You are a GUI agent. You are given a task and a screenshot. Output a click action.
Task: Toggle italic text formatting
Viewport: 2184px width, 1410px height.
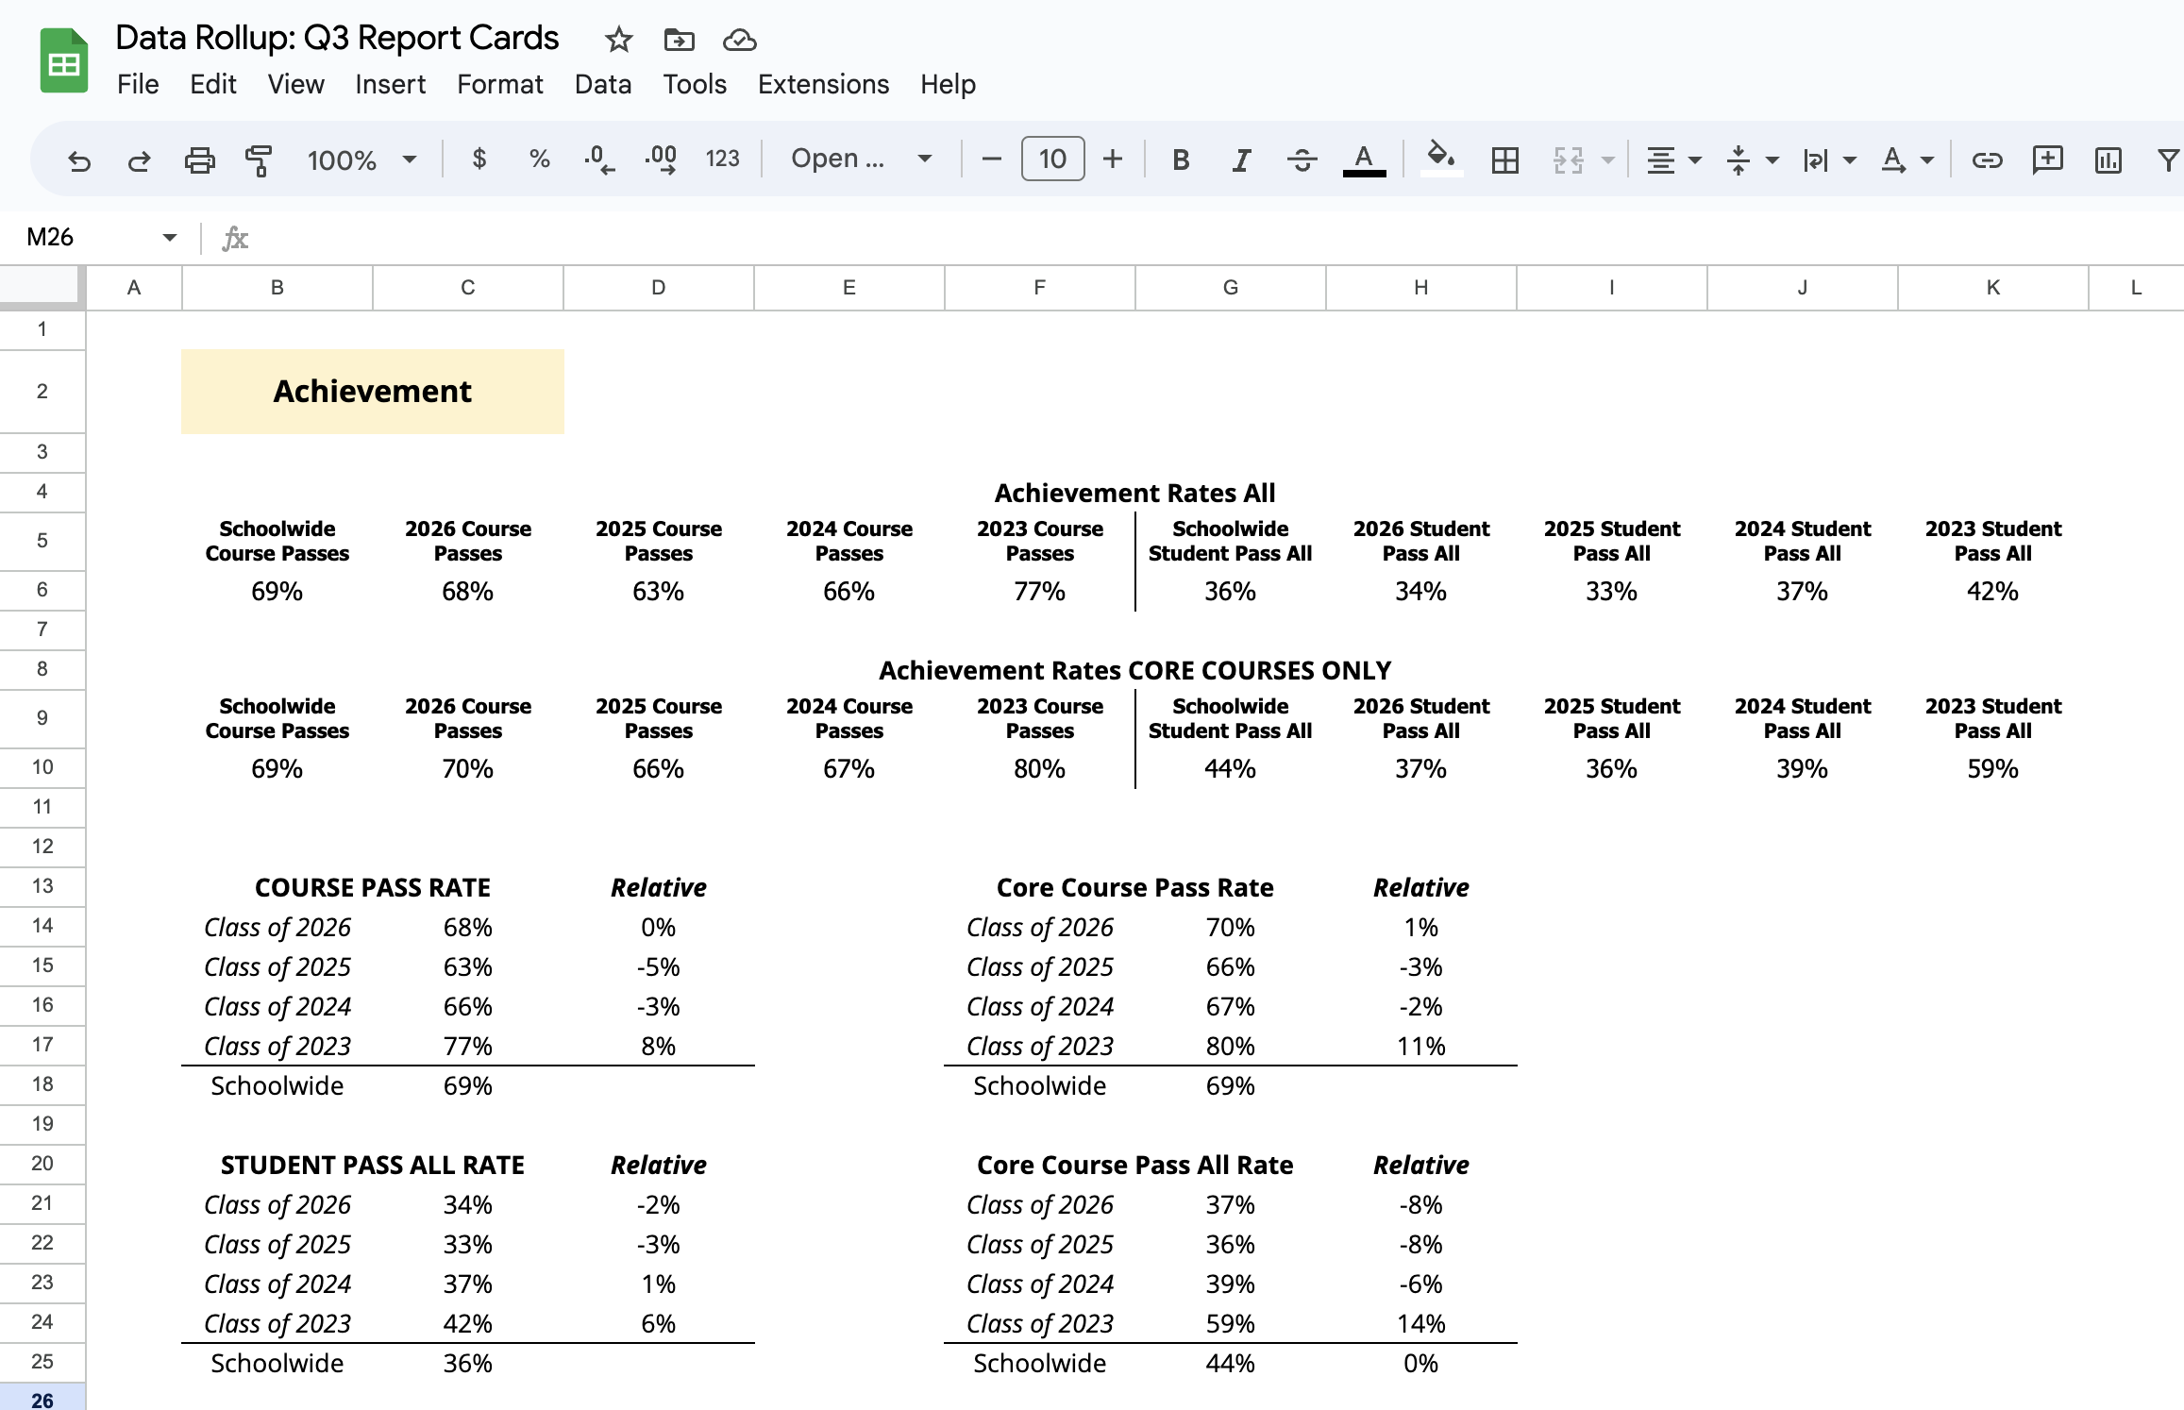[x=1241, y=160]
